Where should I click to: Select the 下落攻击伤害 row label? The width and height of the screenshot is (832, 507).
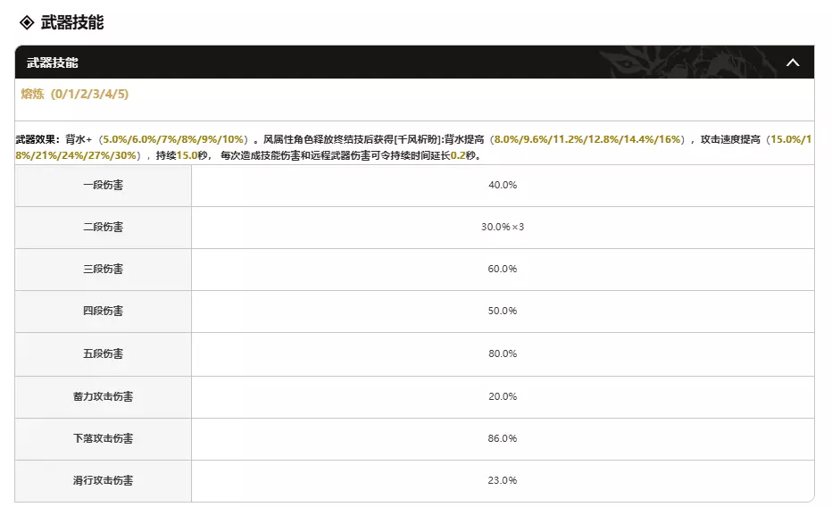tap(103, 438)
